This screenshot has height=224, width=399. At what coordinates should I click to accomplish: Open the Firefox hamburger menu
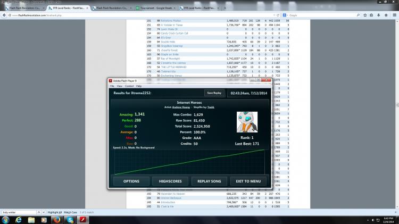tap(394, 15)
